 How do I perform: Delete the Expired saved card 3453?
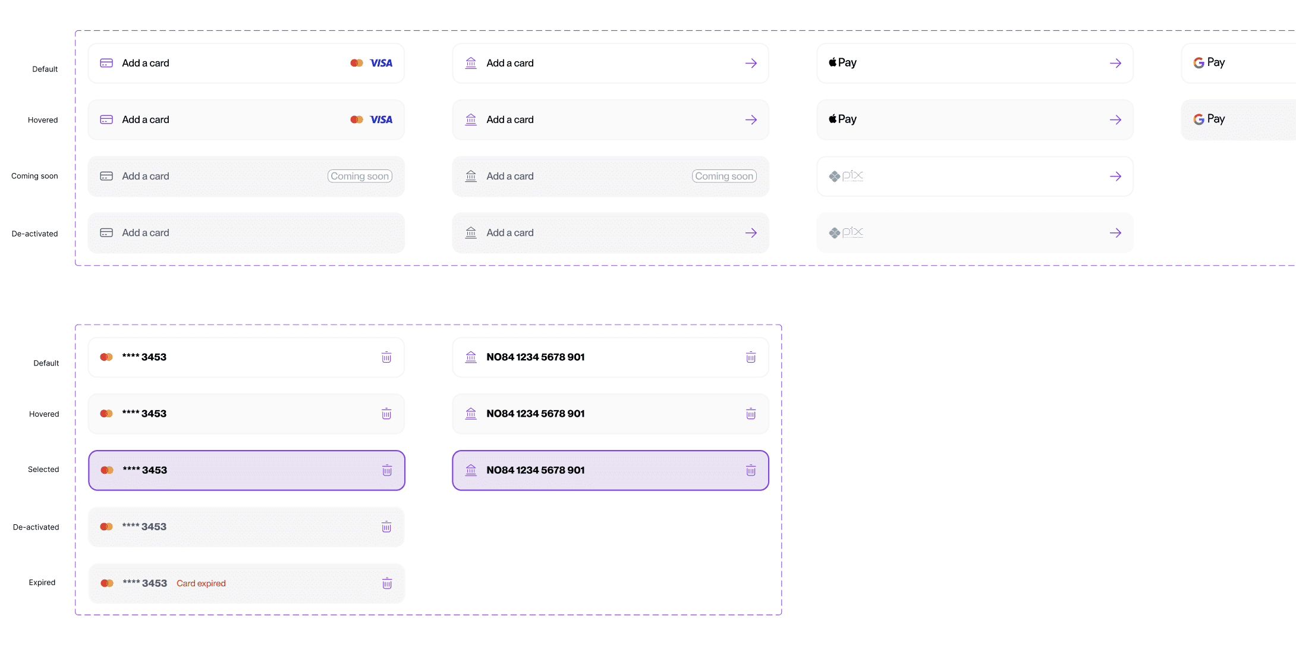click(387, 583)
